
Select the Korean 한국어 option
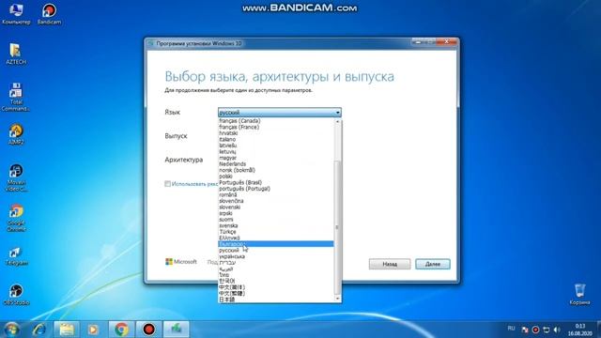pos(276,281)
